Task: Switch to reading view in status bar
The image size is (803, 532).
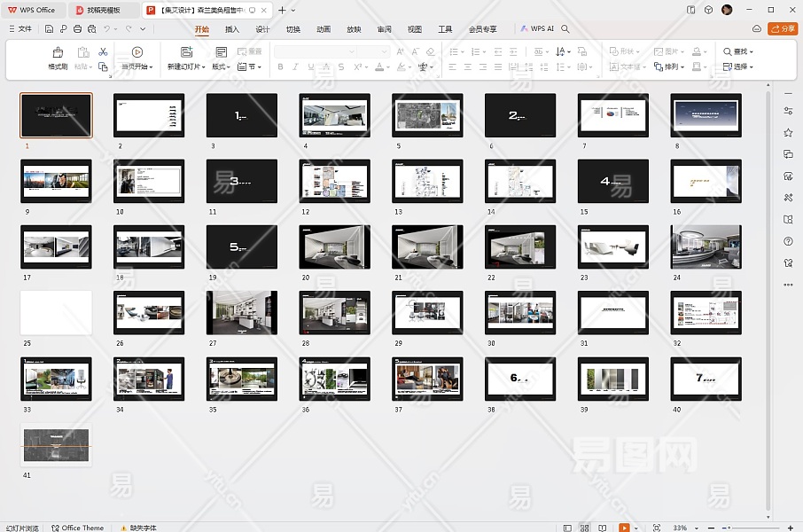Action: pos(602,528)
